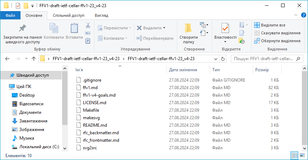Open the Файл (File) menu
The image size is (308, 160).
[10, 15]
